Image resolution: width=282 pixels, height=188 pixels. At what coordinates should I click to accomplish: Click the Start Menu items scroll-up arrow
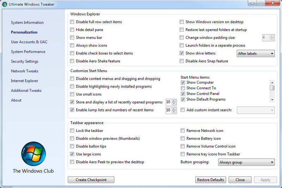tap(272, 83)
